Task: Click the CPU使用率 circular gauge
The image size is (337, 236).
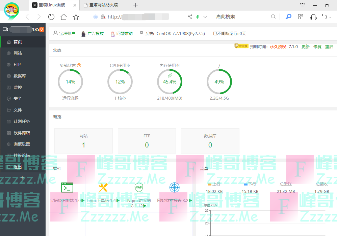Action: coord(120,82)
